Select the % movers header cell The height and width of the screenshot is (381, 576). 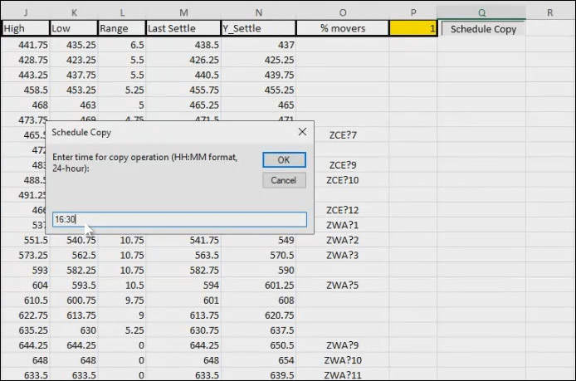pyautogui.click(x=343, y=28)
